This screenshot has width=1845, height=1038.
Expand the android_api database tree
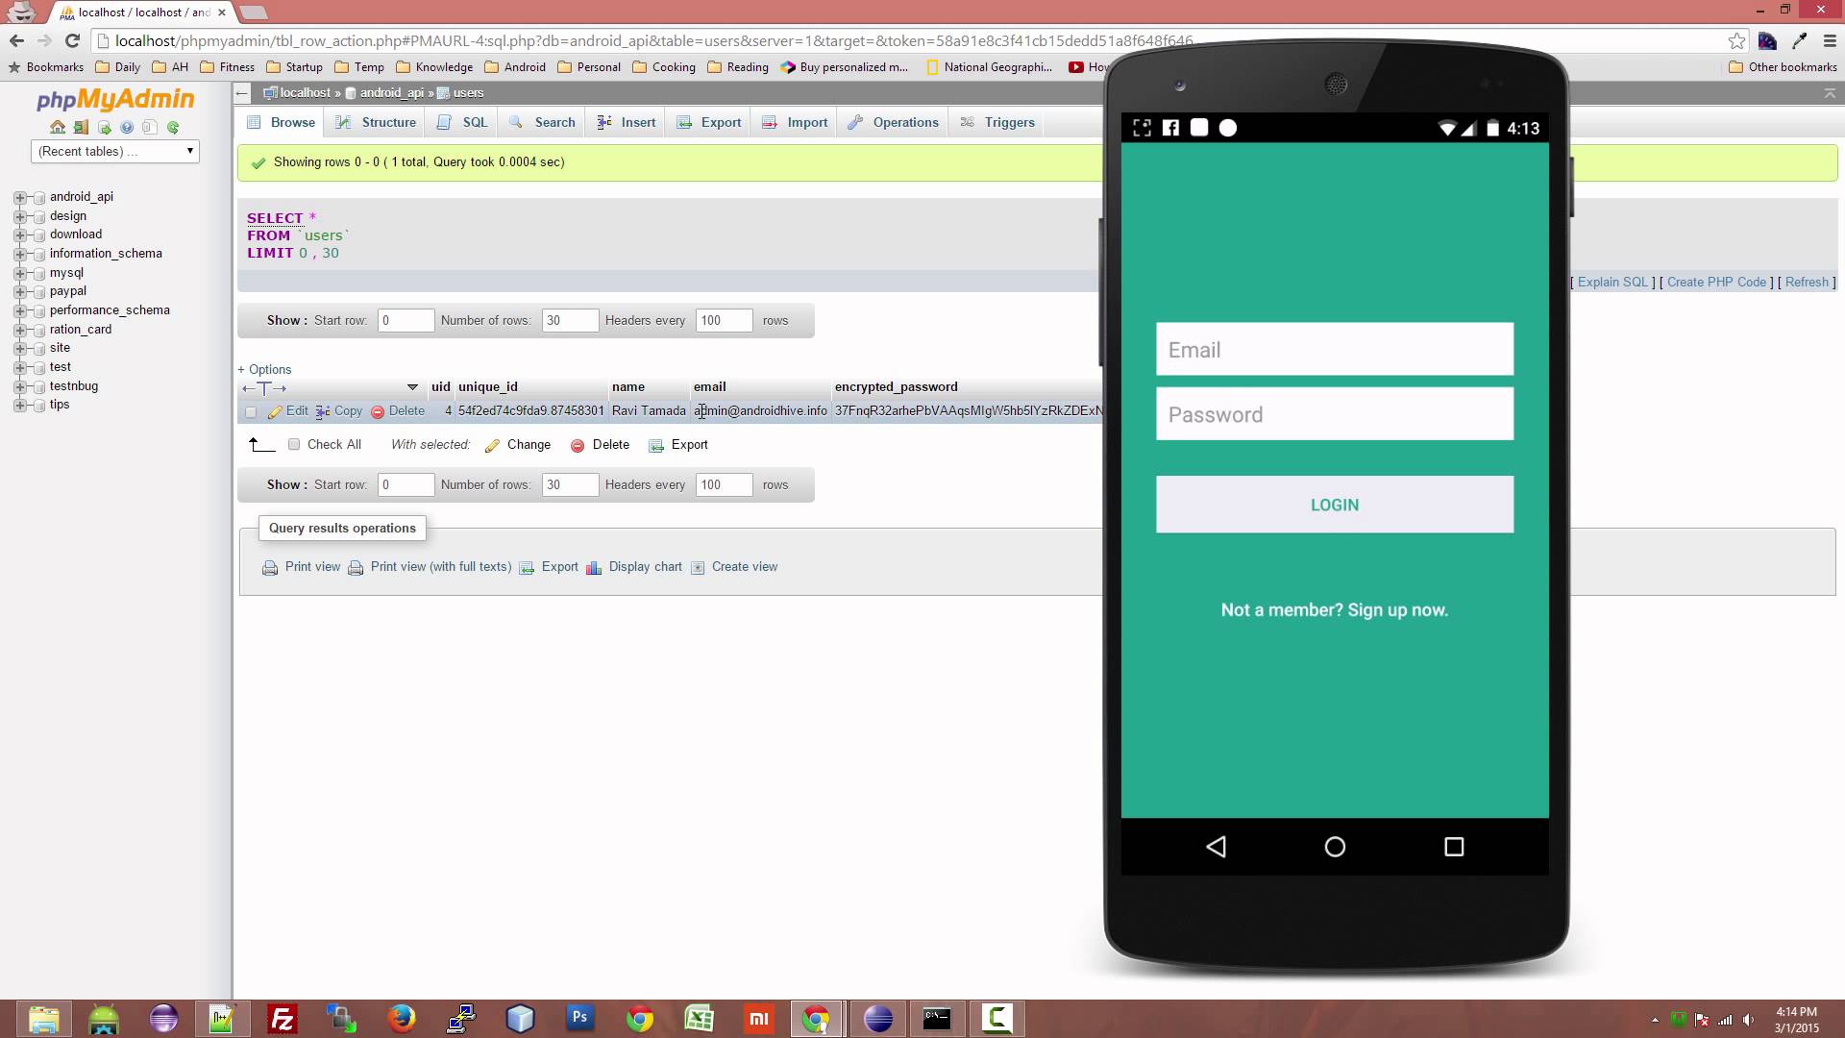20,196
